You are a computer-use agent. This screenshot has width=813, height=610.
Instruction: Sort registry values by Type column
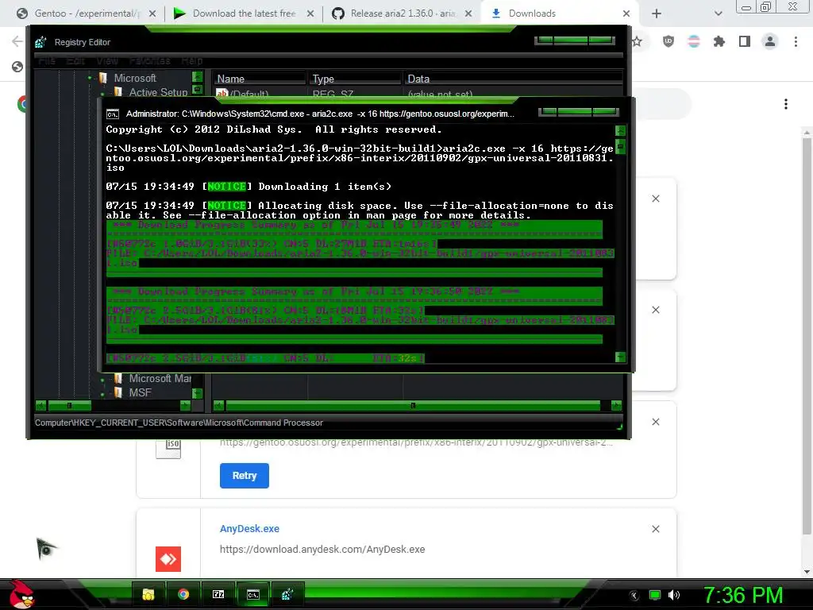(355, 79)
